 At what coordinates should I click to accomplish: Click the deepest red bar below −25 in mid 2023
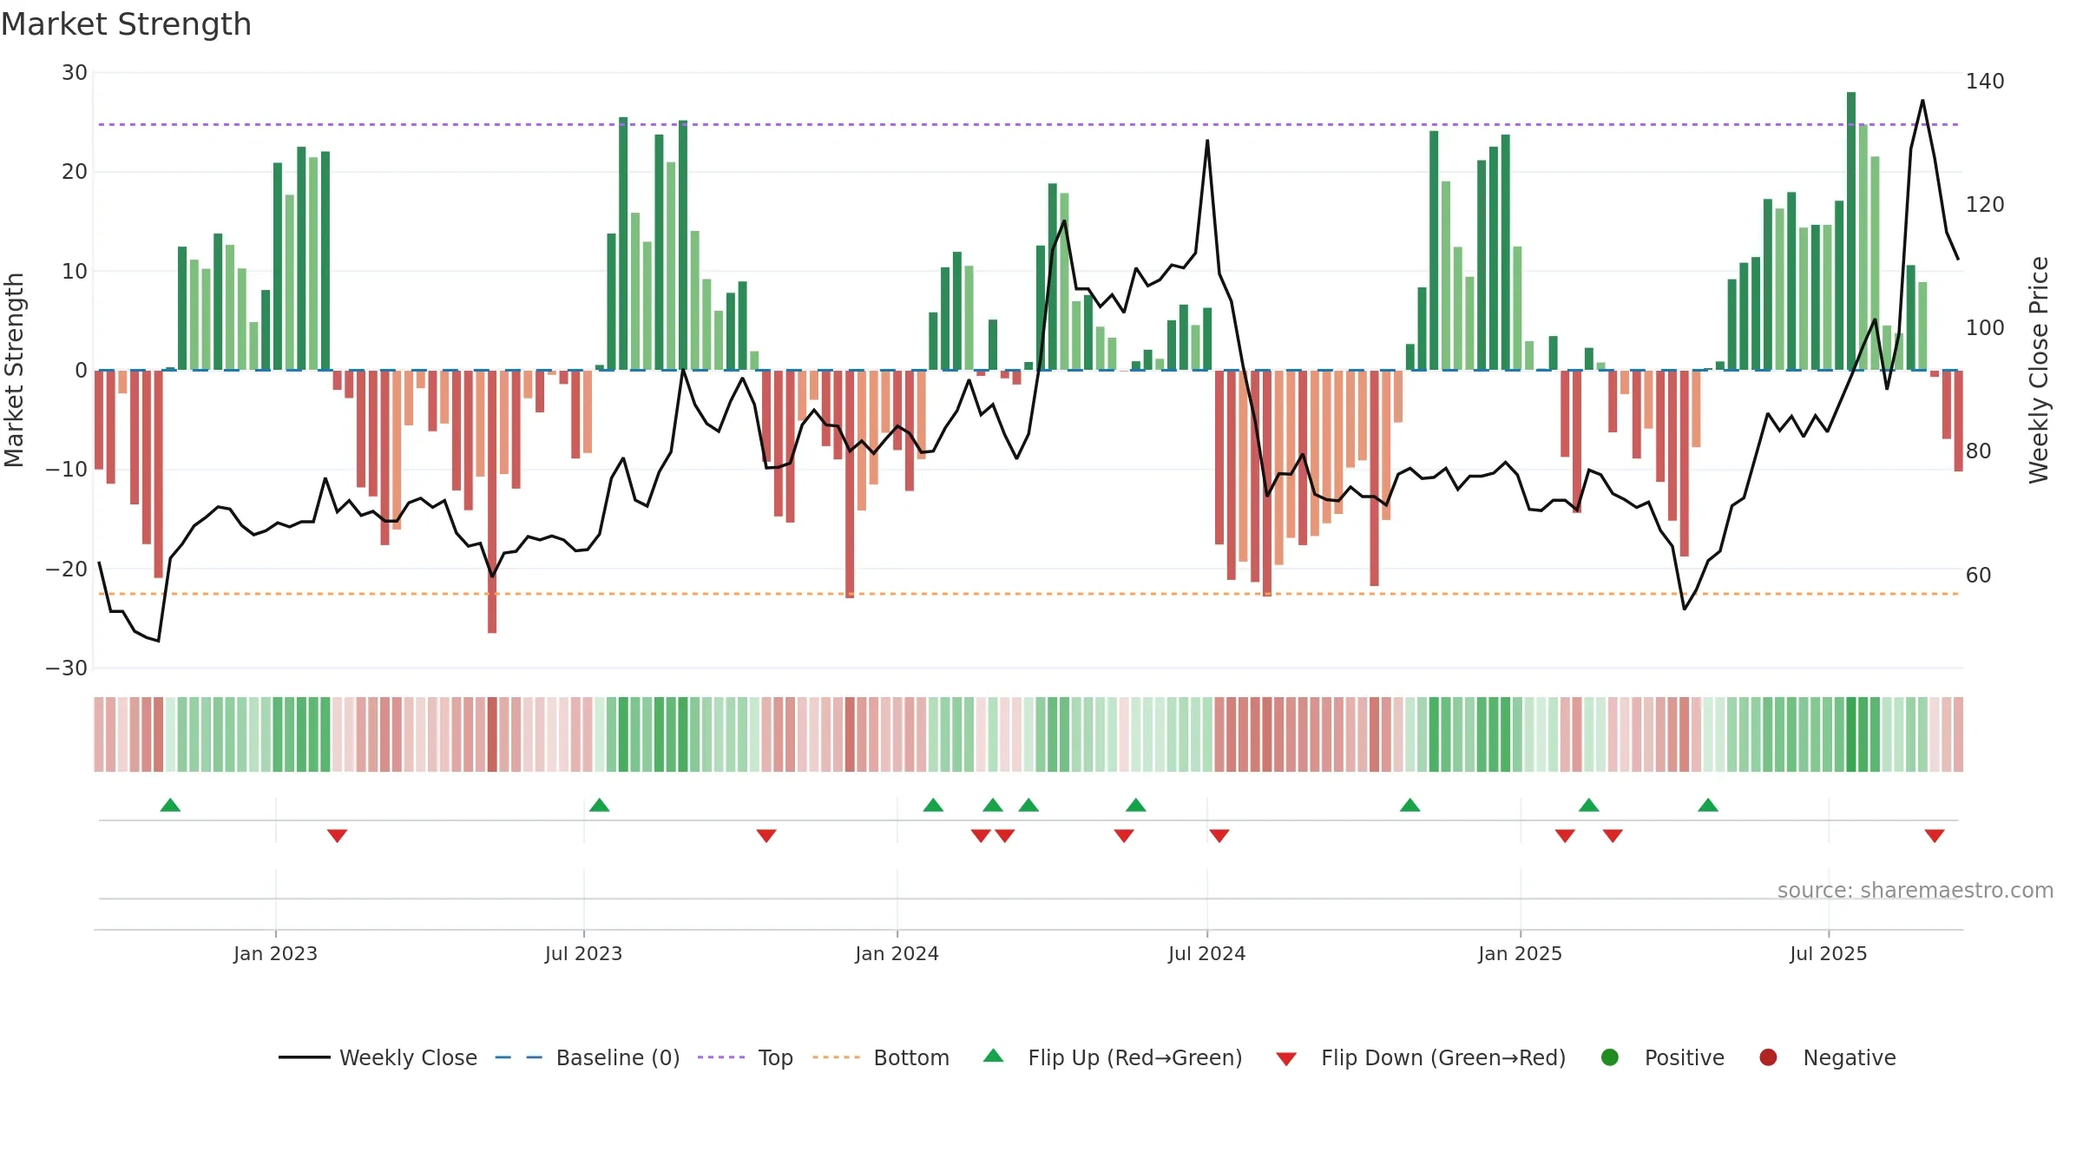coord(492,502)
